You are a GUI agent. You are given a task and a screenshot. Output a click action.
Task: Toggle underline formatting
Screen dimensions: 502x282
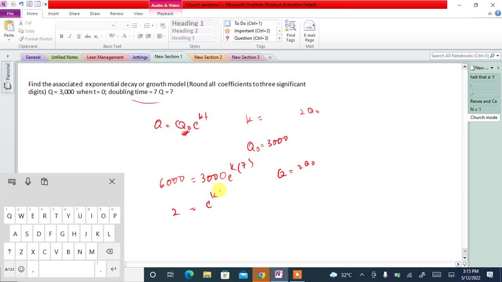pyautogui.click(x=78, y=36)
